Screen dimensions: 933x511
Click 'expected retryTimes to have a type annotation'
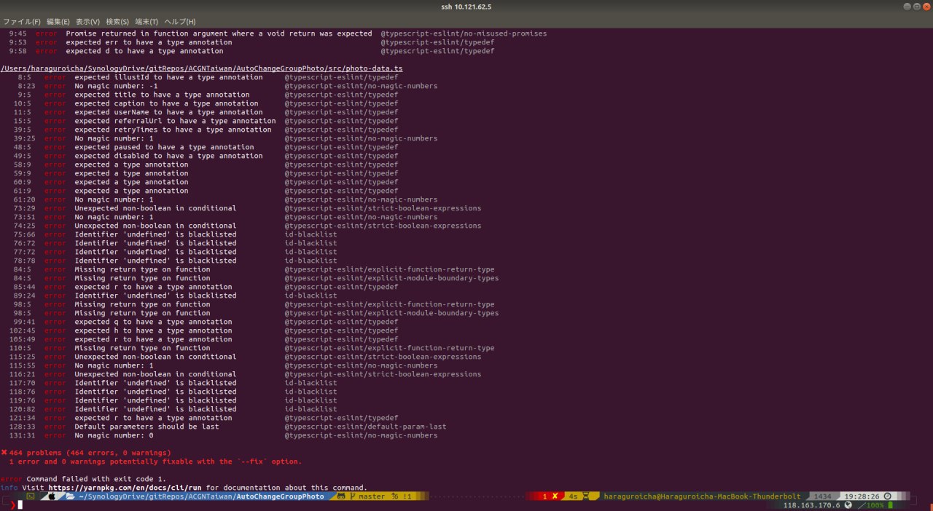173,130
